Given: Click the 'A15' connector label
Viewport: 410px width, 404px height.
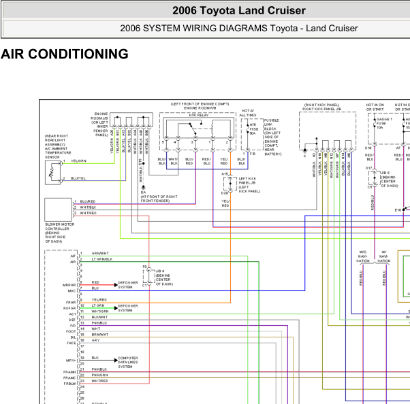Looking at the screenshot, I should tap(225, 173).
